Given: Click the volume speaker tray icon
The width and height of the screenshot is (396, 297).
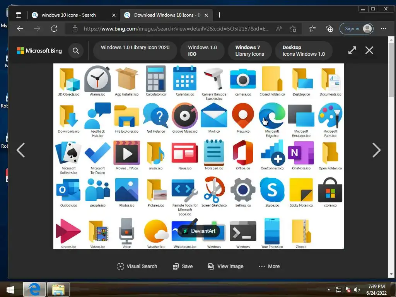Looking at the screenshot, I should point(357,290).
